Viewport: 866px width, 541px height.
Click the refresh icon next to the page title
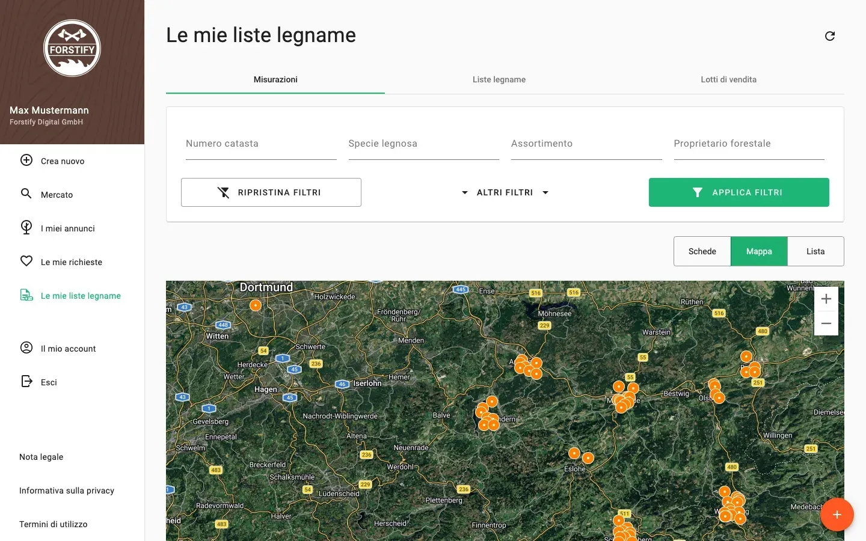tap(830, 36)
